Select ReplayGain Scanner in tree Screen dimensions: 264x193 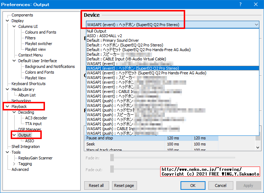35,158
